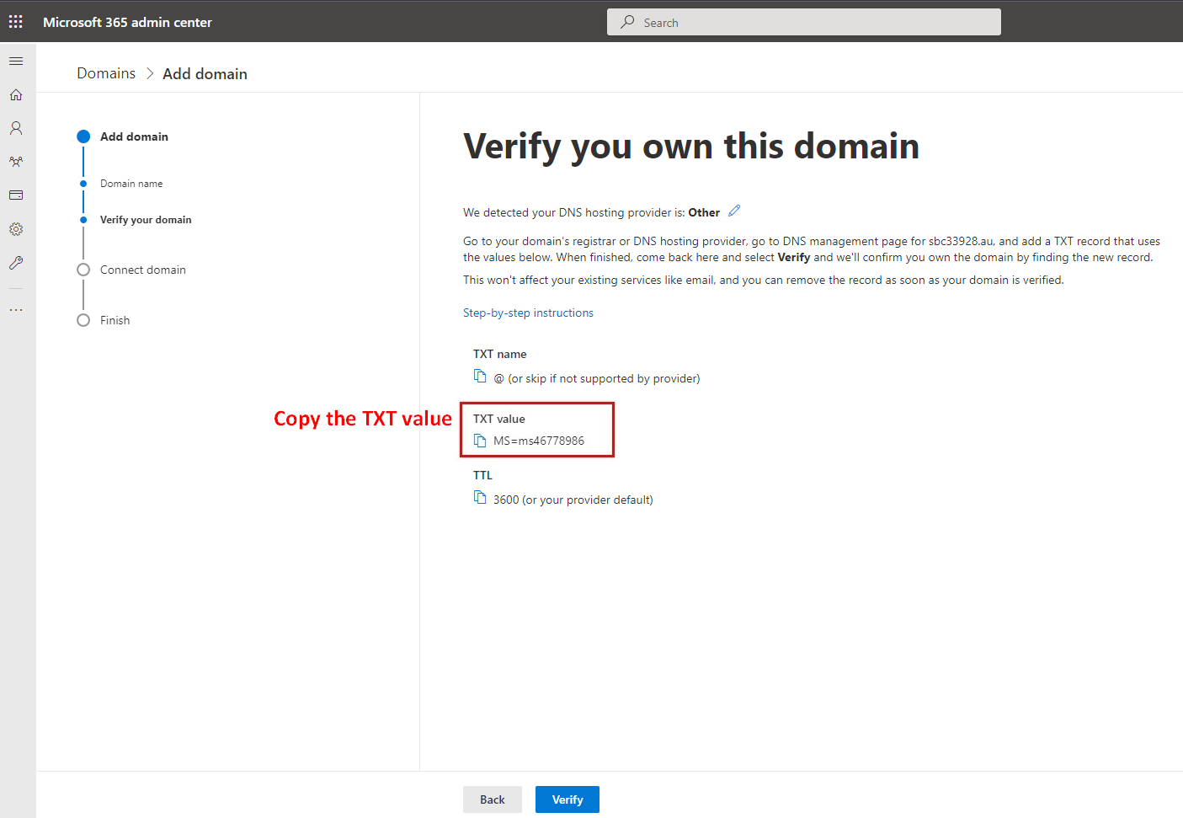The image size is (1183, 818).
Task: Copy the MS=ms46778986 TXT value icon
Action: [x=480, y=441]
